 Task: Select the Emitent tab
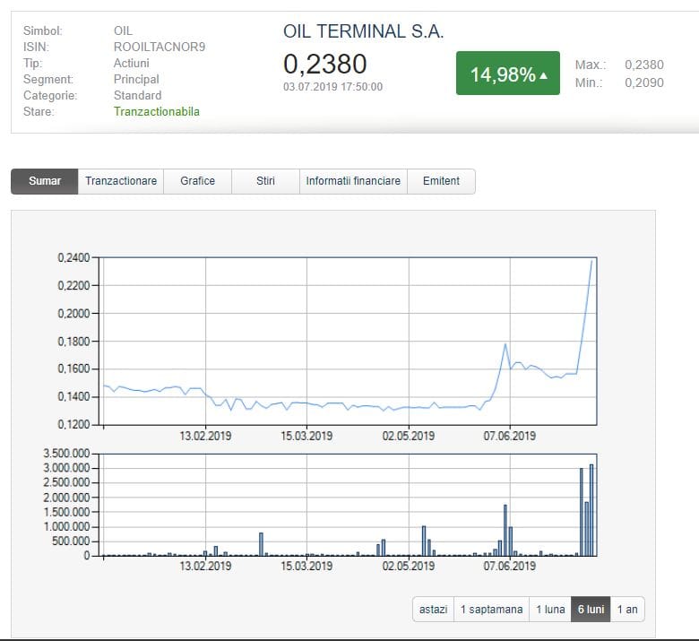[x=441, y=181]
